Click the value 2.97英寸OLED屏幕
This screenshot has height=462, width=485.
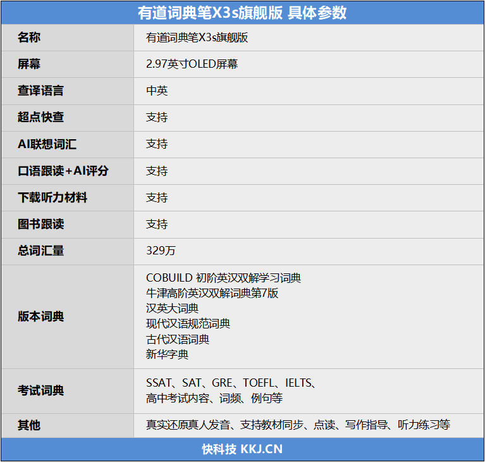click(192, 64)
